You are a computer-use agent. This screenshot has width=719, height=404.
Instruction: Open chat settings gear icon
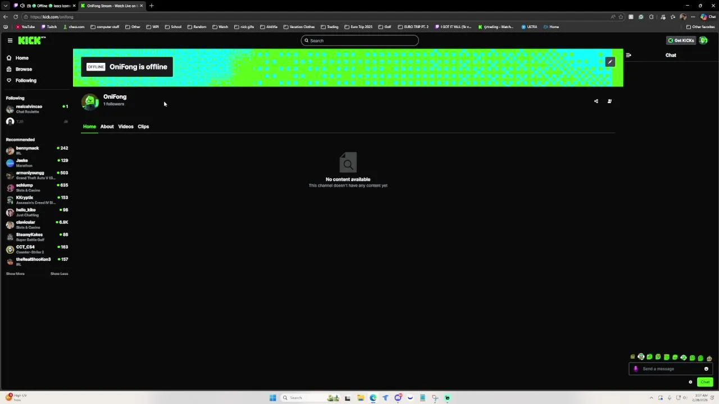pos(690,382)
